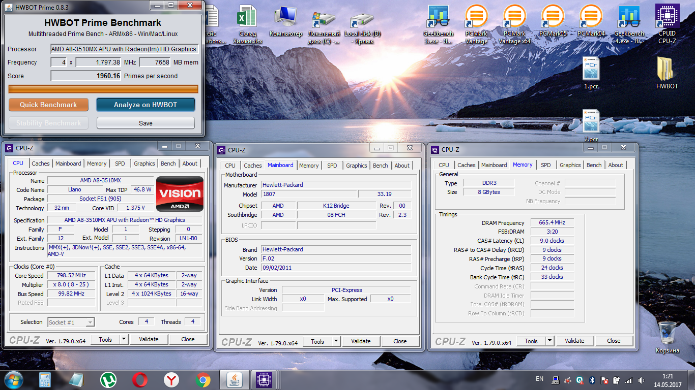Click the Core Speed value 798.52 MHz

coord(71,276)
